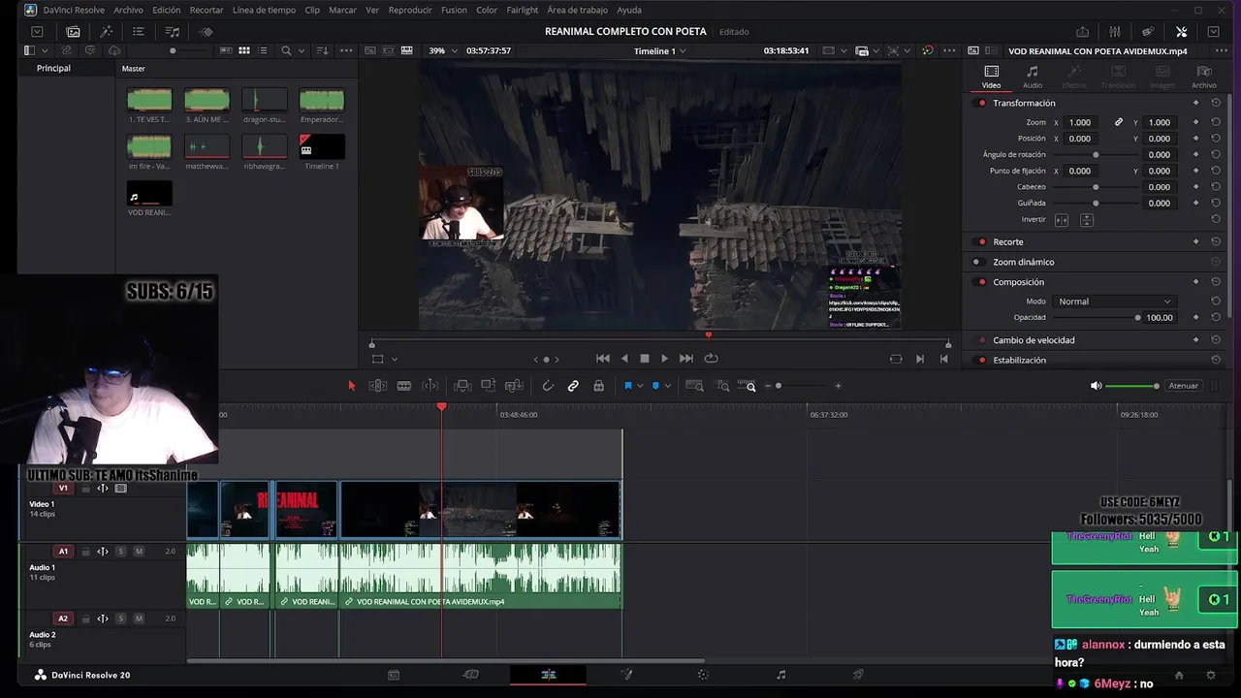Open the viewer zoom percentage dropdown
Viewport: 1241px width, 698px height.
coord(442,51)
